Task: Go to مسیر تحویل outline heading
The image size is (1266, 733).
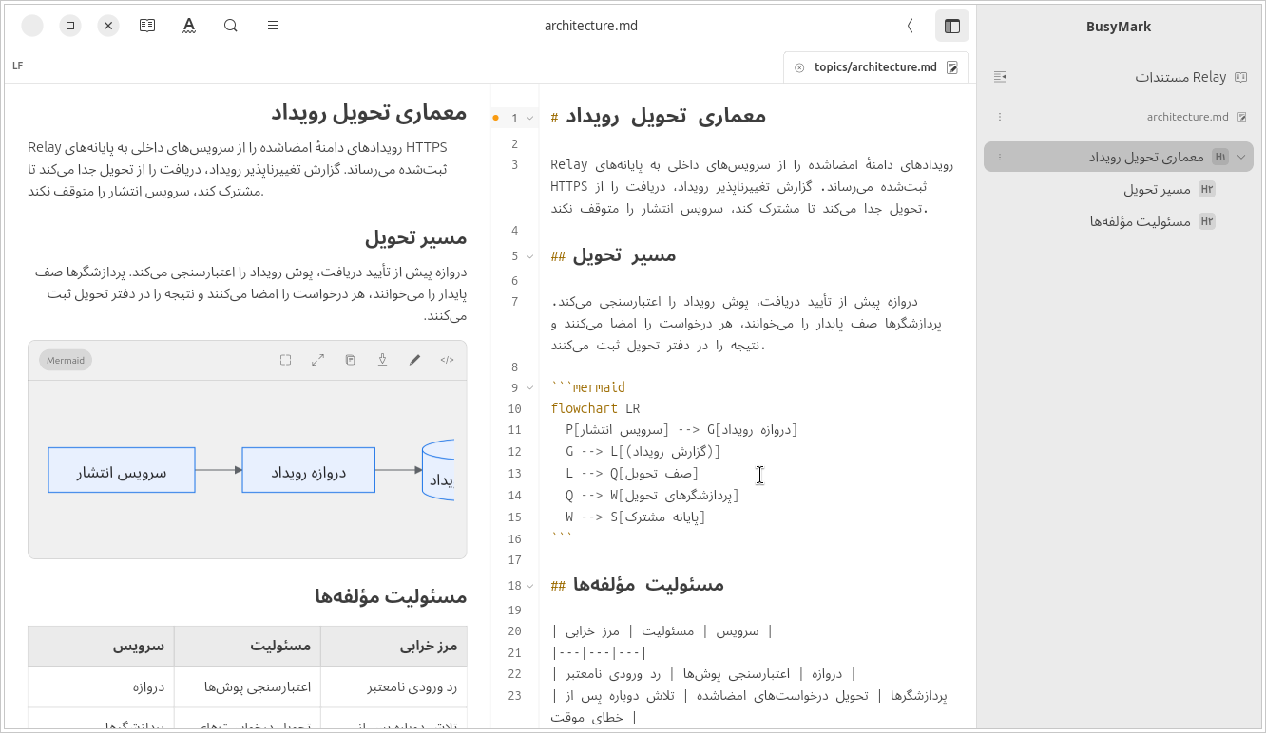Action: click(x=1157, y=189)
